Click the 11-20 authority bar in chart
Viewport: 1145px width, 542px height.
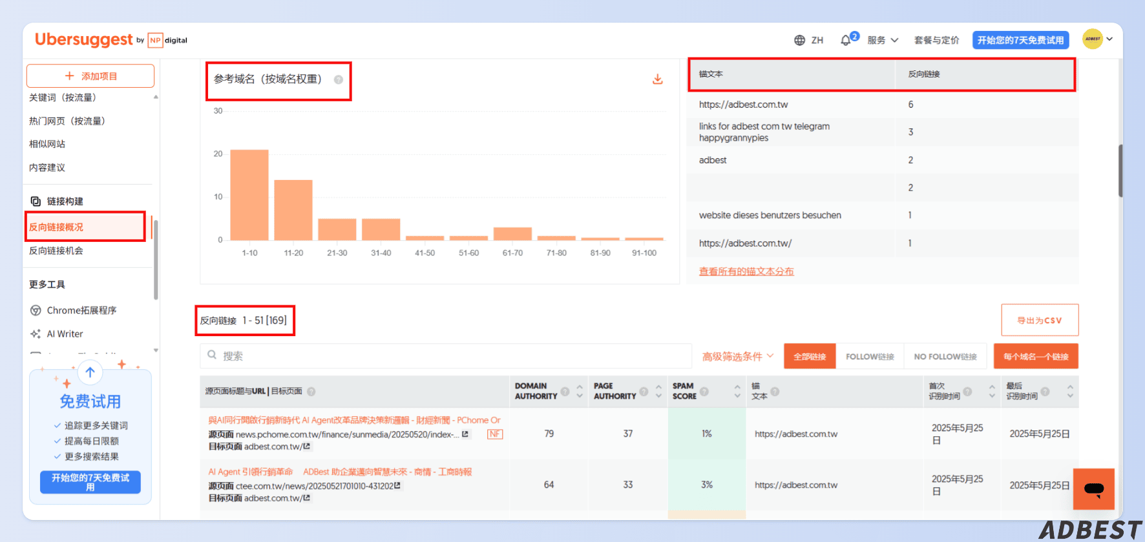(293, 210)
